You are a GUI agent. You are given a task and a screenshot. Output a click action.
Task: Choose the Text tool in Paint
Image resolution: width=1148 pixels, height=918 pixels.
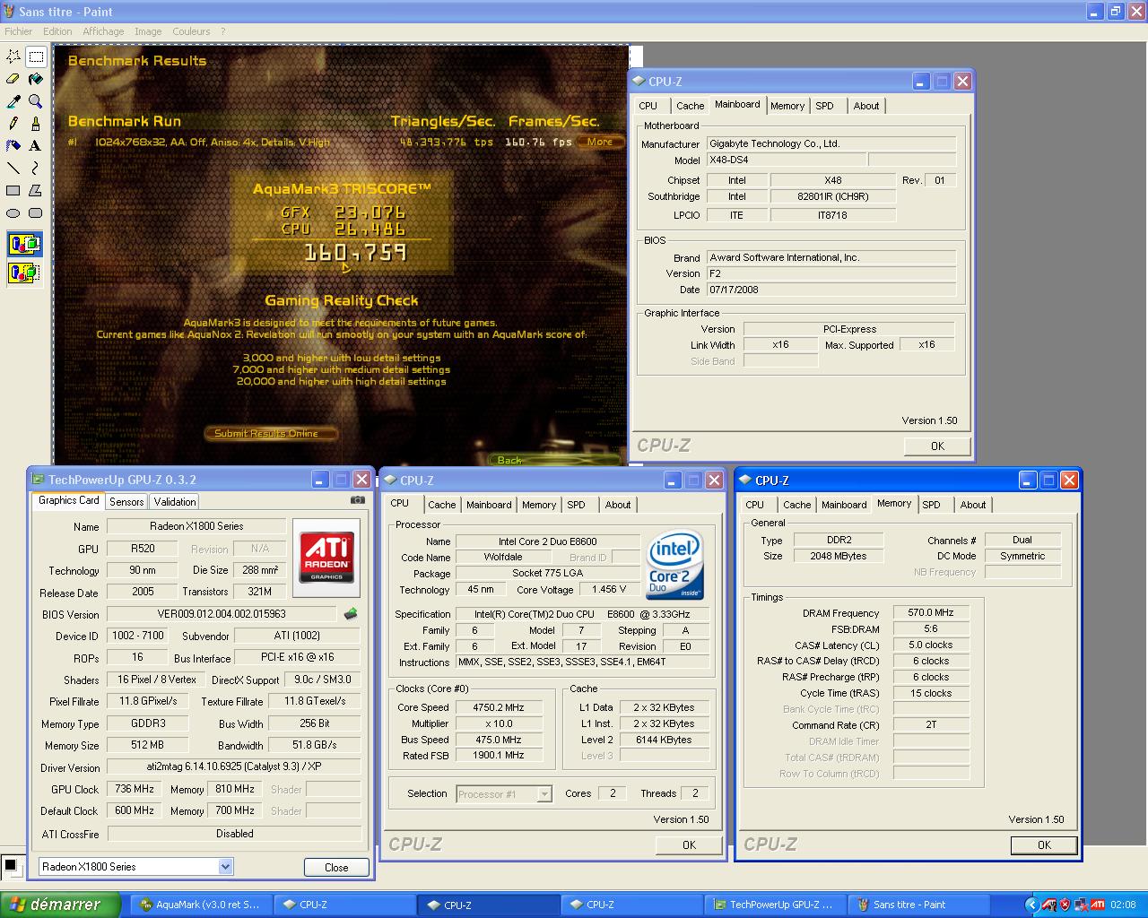36,145
